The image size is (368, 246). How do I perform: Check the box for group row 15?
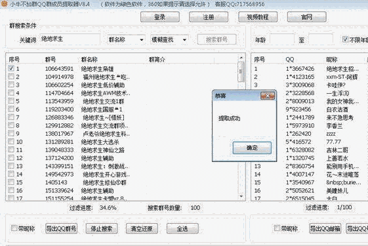pyautogui.click(x=10, y=182)
